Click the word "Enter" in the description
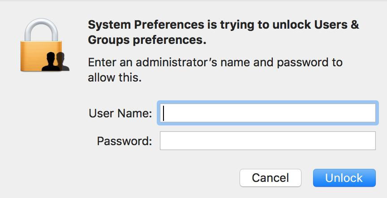Screen dimensions: 387x198 click(x=100, y=62)
